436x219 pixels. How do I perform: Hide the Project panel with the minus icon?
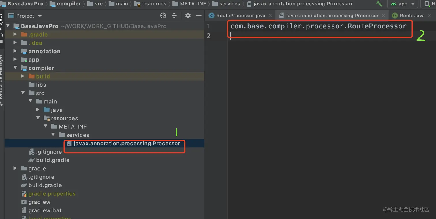click(x=199, y=16)
